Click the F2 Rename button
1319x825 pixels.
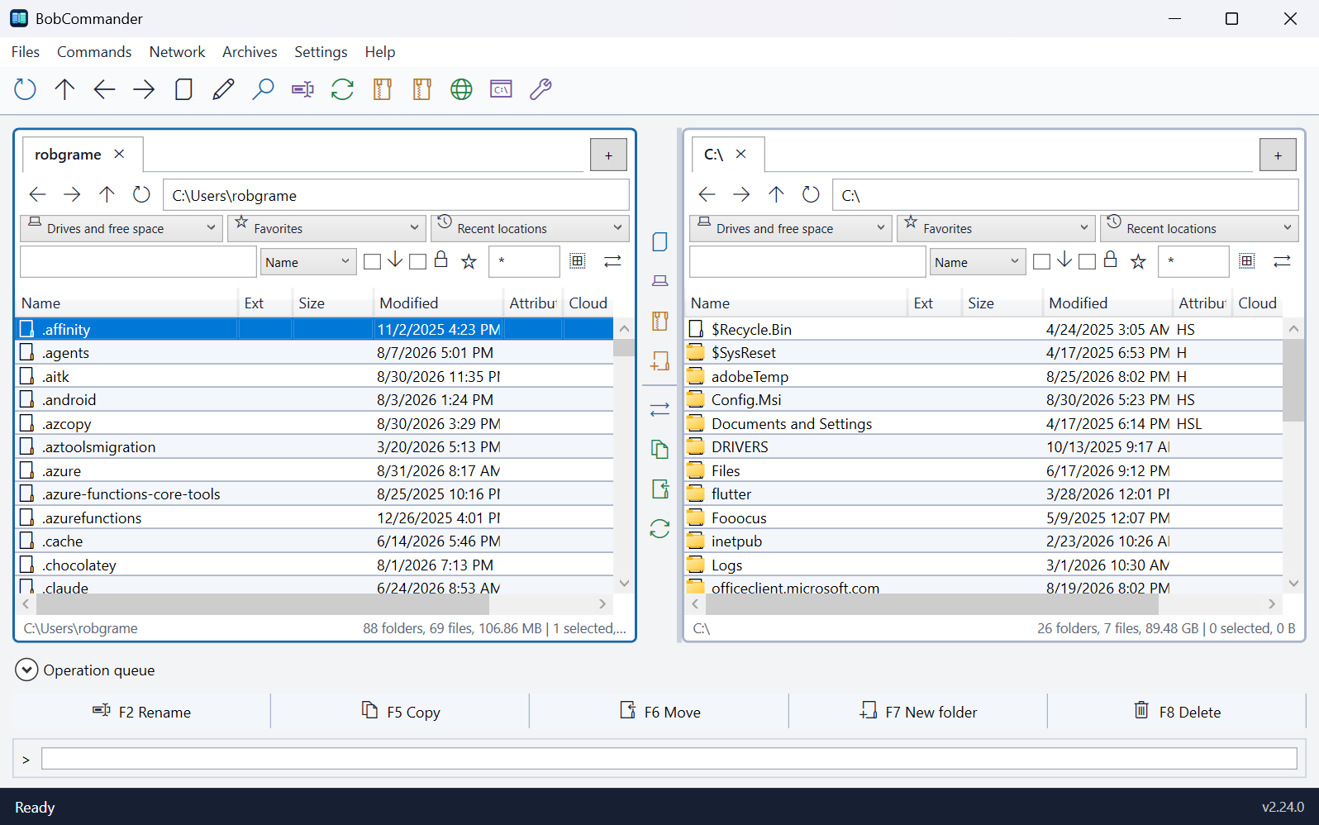[x=141, y=712]
